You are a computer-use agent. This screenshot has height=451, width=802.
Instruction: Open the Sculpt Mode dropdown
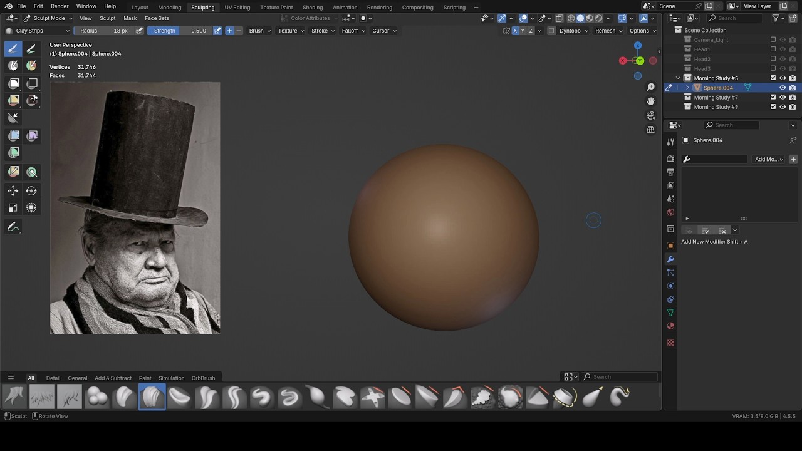point(49,18)
